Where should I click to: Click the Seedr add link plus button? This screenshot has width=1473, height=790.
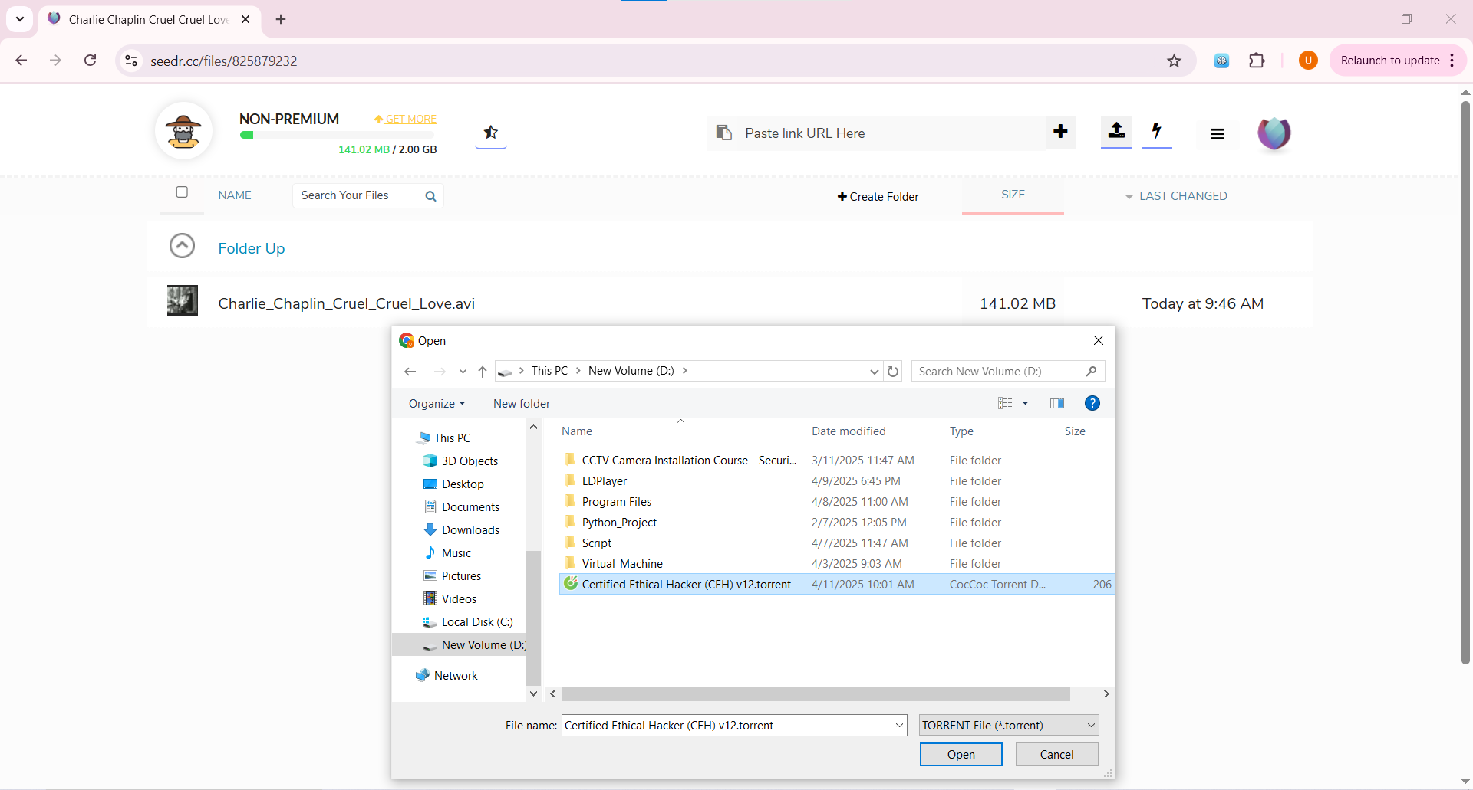point(1060,132)
